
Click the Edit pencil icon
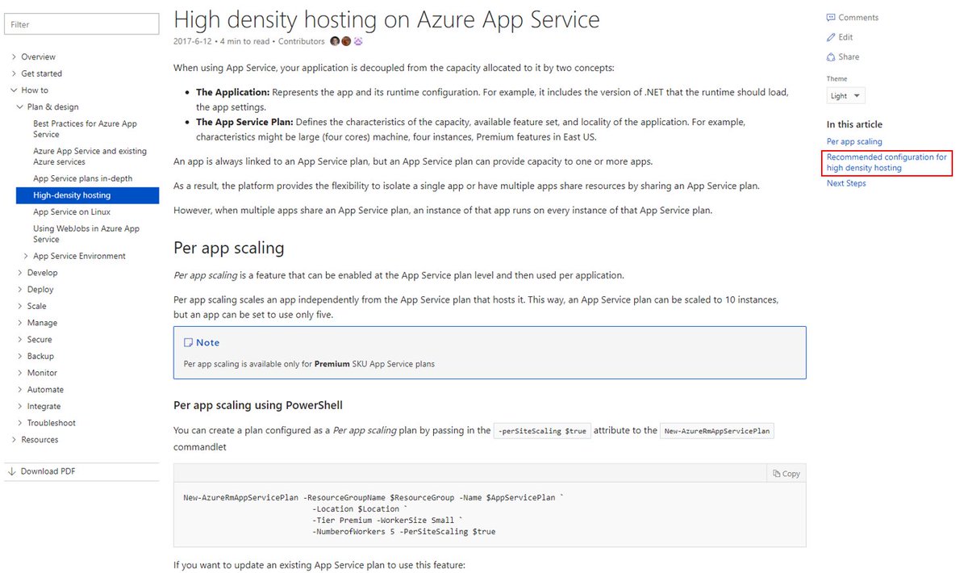831,37
